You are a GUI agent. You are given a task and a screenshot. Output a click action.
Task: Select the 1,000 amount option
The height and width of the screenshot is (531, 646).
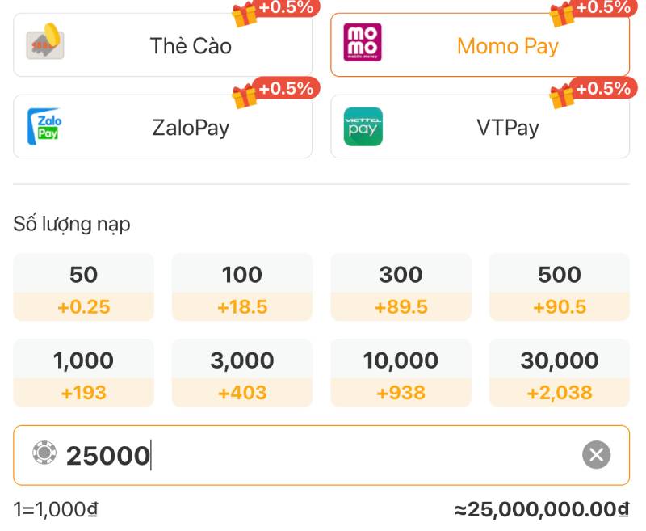tap(83, 373)
